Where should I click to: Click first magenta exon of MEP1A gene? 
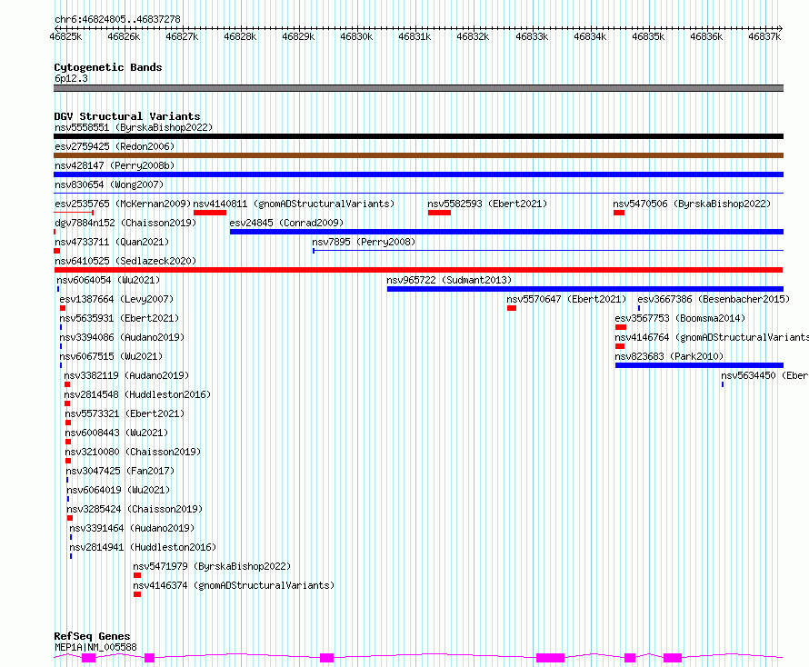tap(89, 658)
